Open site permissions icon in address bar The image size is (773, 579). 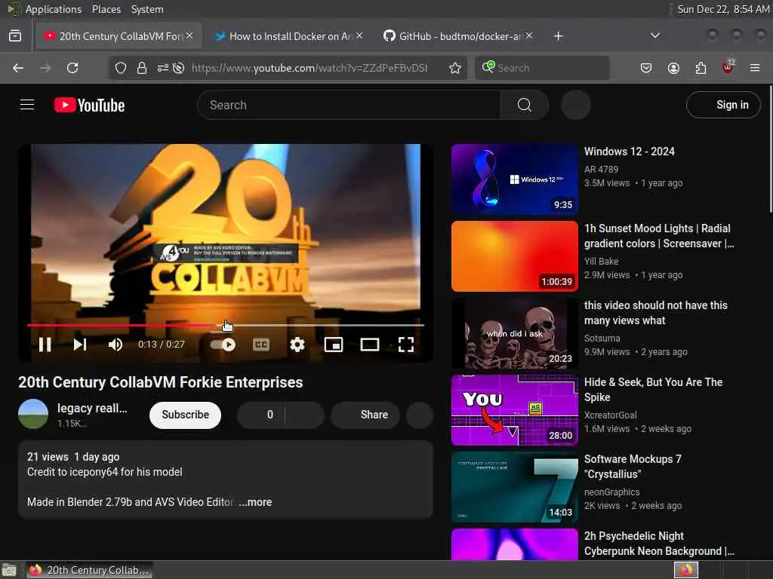coord(163,68)
